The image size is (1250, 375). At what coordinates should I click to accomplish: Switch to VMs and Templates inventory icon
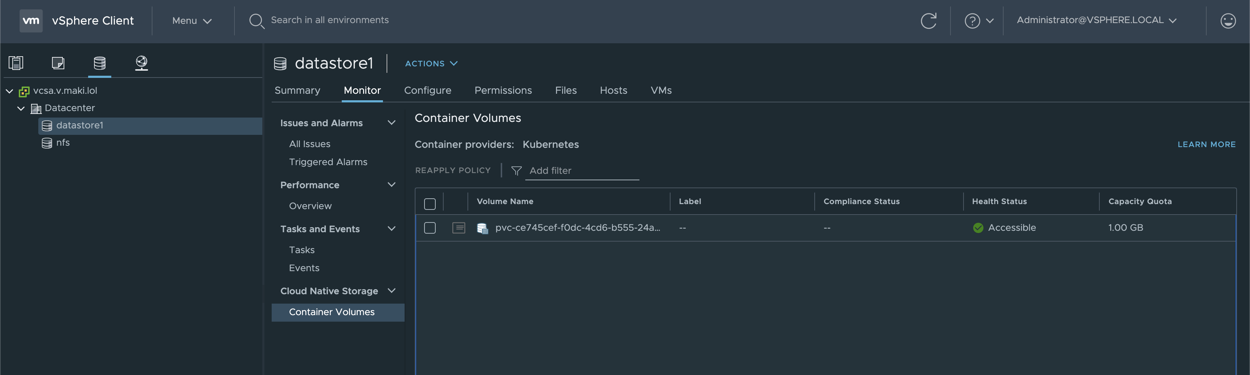[x=58, y=63]
